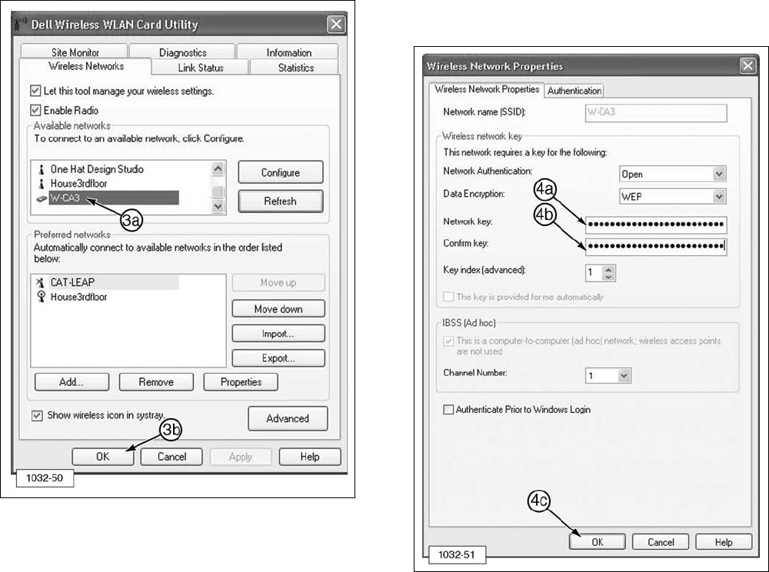Click the W-CA3 network adapter icon
The width and height of the screenshot is (769, 572).
tap(42, 198)
